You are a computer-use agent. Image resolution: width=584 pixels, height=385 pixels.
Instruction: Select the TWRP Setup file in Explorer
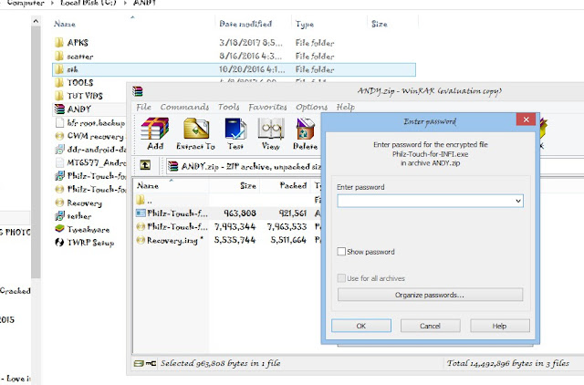85,243
